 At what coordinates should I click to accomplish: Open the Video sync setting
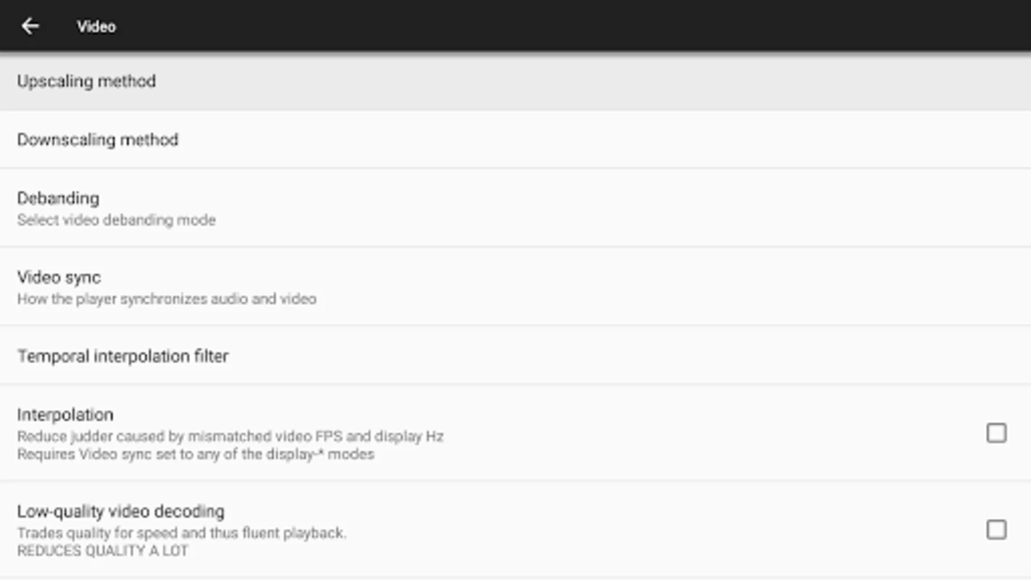(515, 286)
